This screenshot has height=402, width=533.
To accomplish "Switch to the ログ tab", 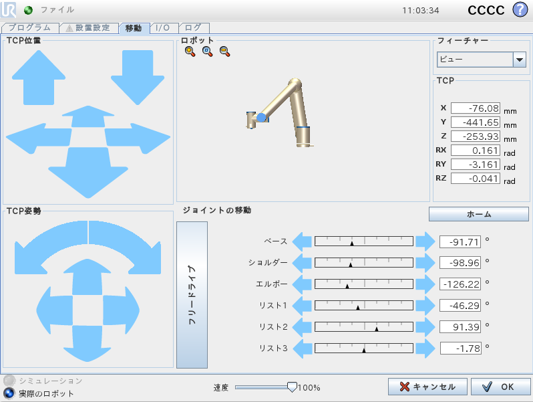I will click(x=194, y=28).
